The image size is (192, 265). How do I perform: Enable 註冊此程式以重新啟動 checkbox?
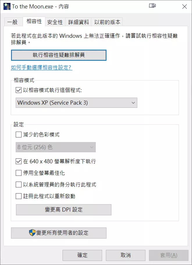[19, 196]
